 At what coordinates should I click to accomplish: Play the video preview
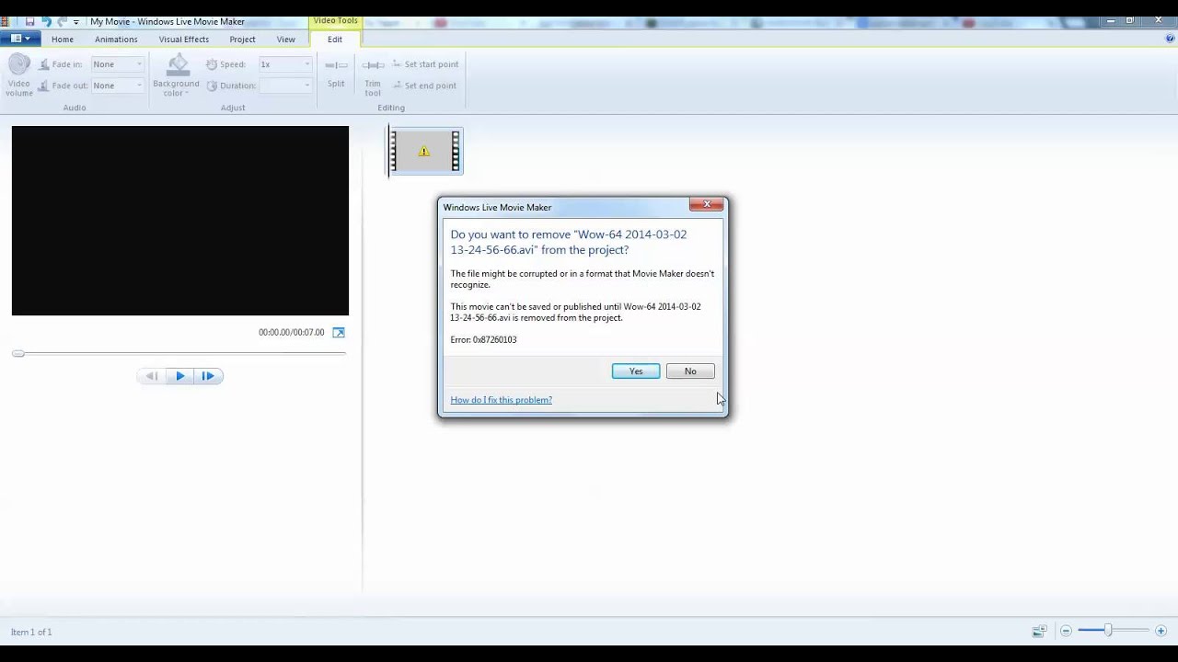coord(180,375)
